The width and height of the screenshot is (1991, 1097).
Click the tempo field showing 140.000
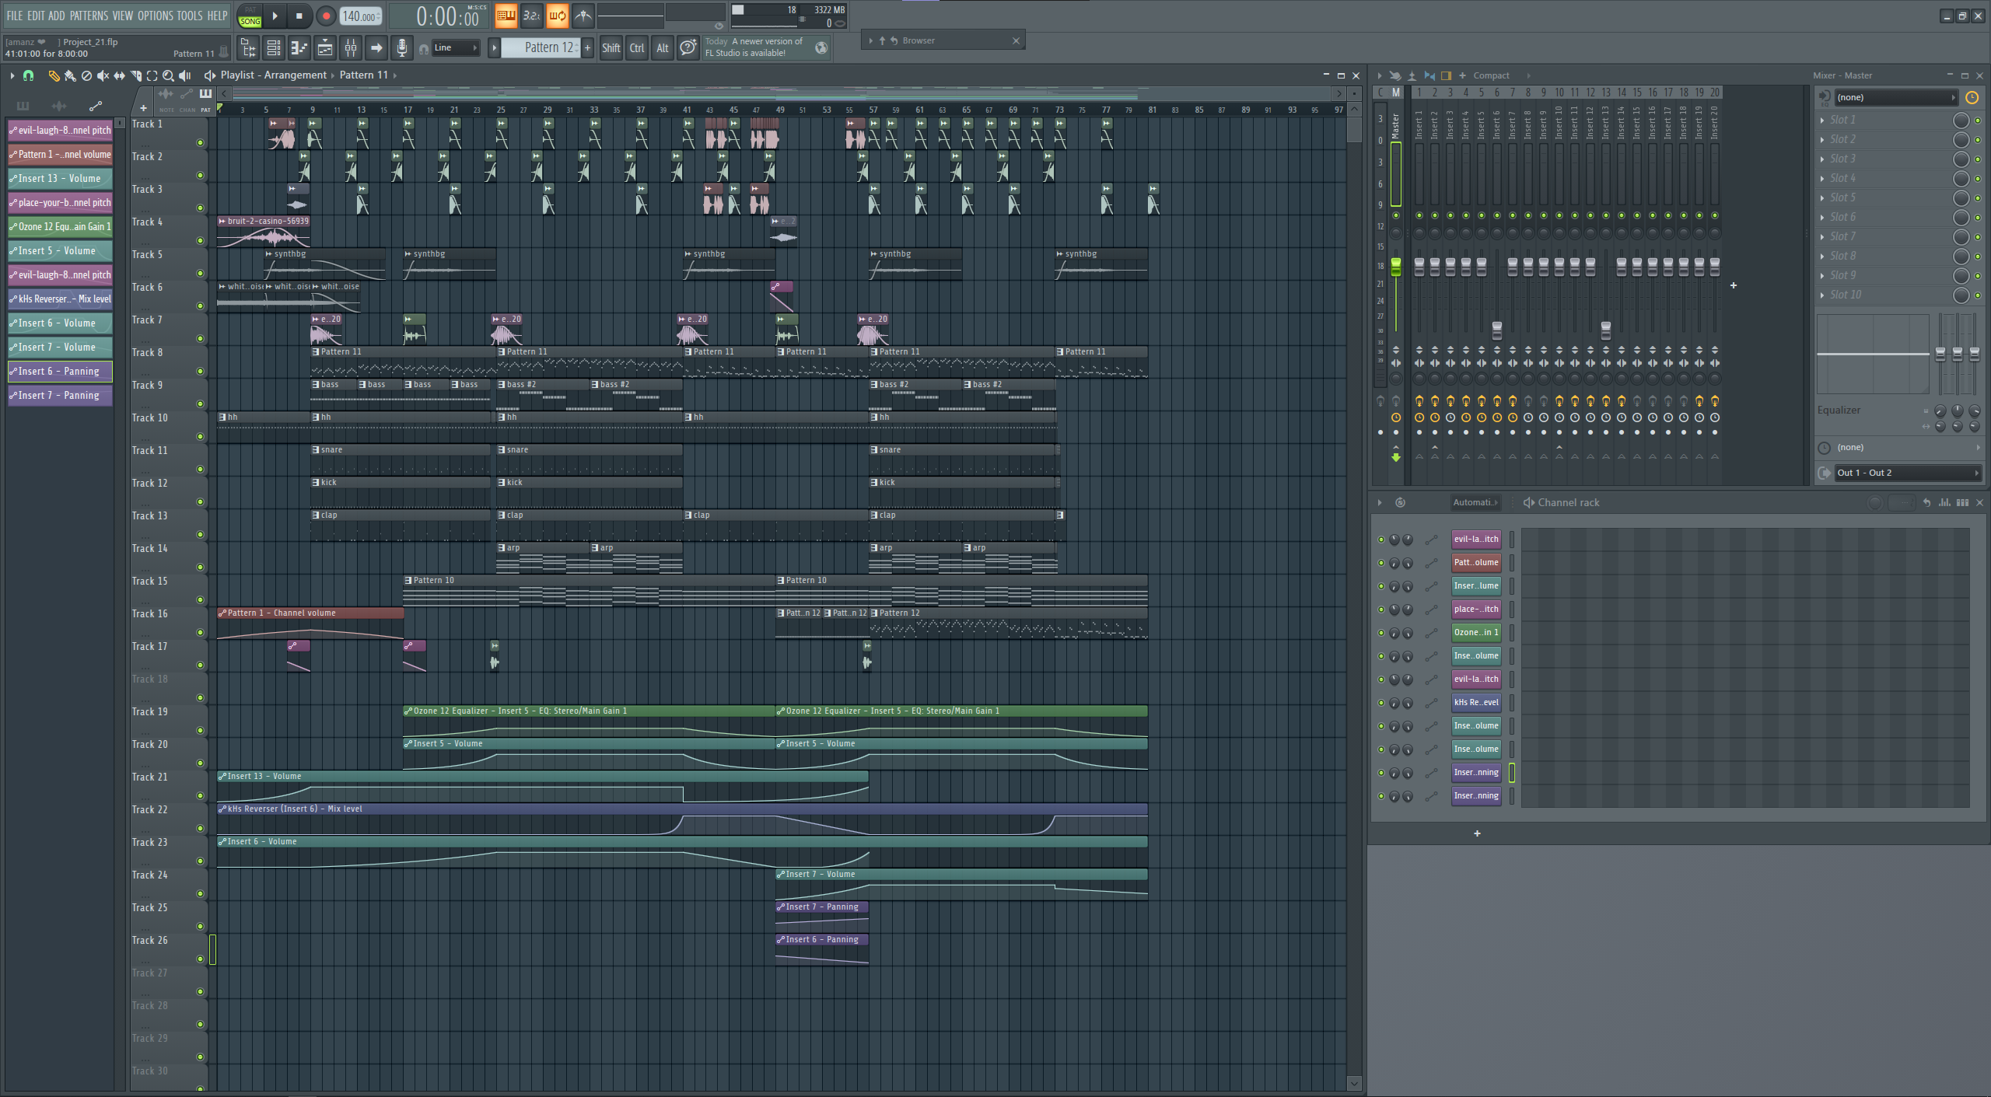click(x=360, y=16)
